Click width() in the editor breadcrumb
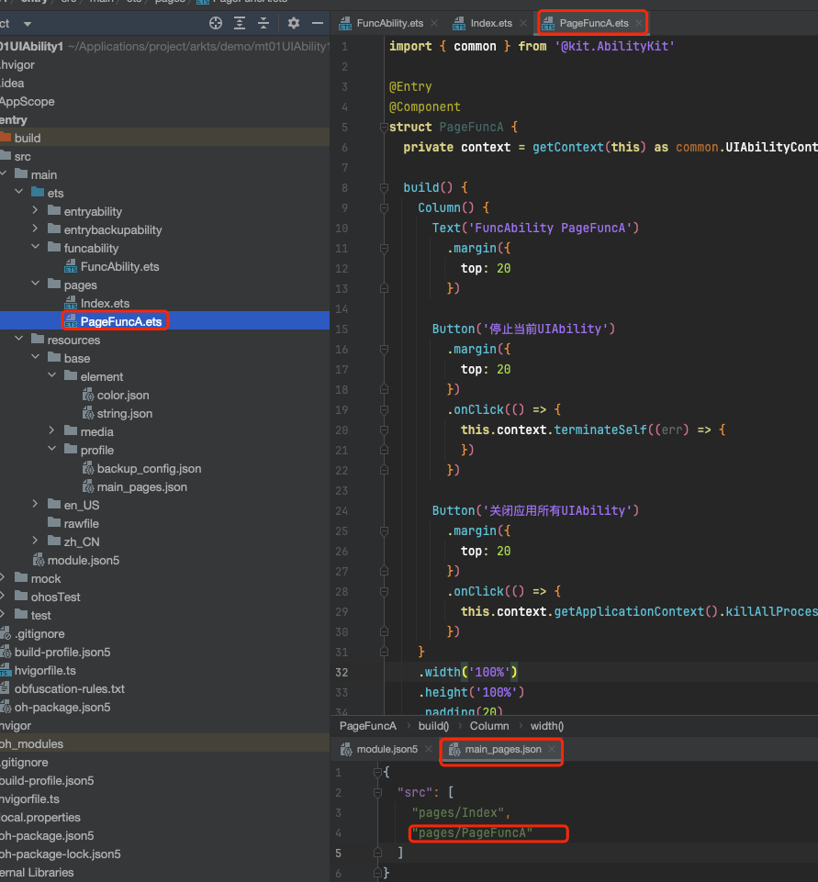 [x=547, y=726]
